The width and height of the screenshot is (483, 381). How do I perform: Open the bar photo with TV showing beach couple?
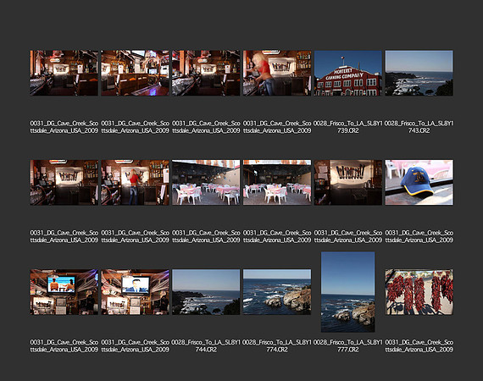point(64,292)
